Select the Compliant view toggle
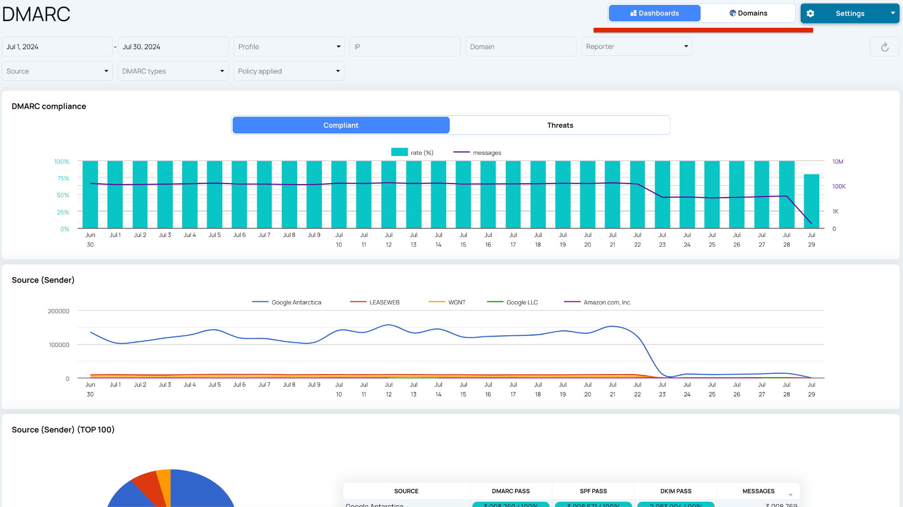Screen dimensions: 903x507 pos(341,125)
